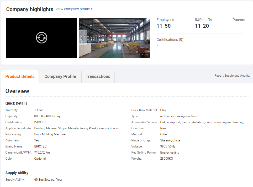Screen dimensions: 253x187
Task: Select Method value Other
Action: (x=164, y=134)
